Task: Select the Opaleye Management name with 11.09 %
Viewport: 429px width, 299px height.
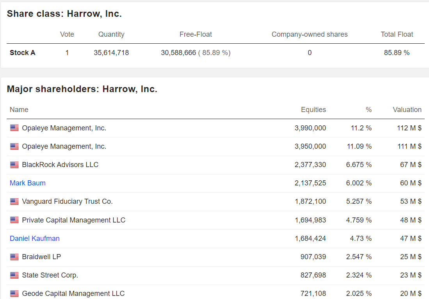Action: (64, 146)
